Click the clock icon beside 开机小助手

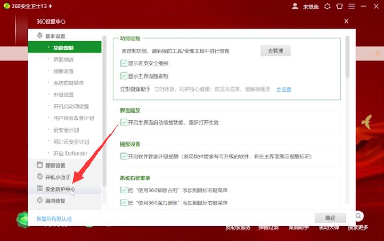40,177
